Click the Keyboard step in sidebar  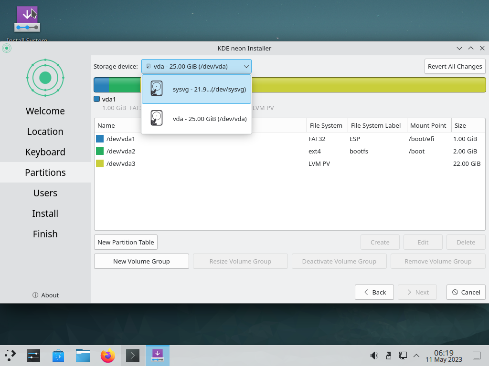point(45,152)
